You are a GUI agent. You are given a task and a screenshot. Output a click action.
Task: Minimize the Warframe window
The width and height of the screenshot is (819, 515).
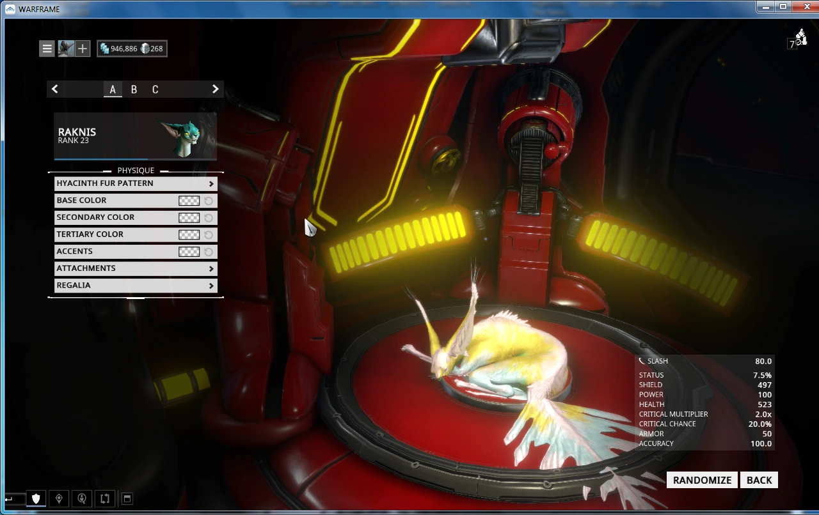click(765, 6)
